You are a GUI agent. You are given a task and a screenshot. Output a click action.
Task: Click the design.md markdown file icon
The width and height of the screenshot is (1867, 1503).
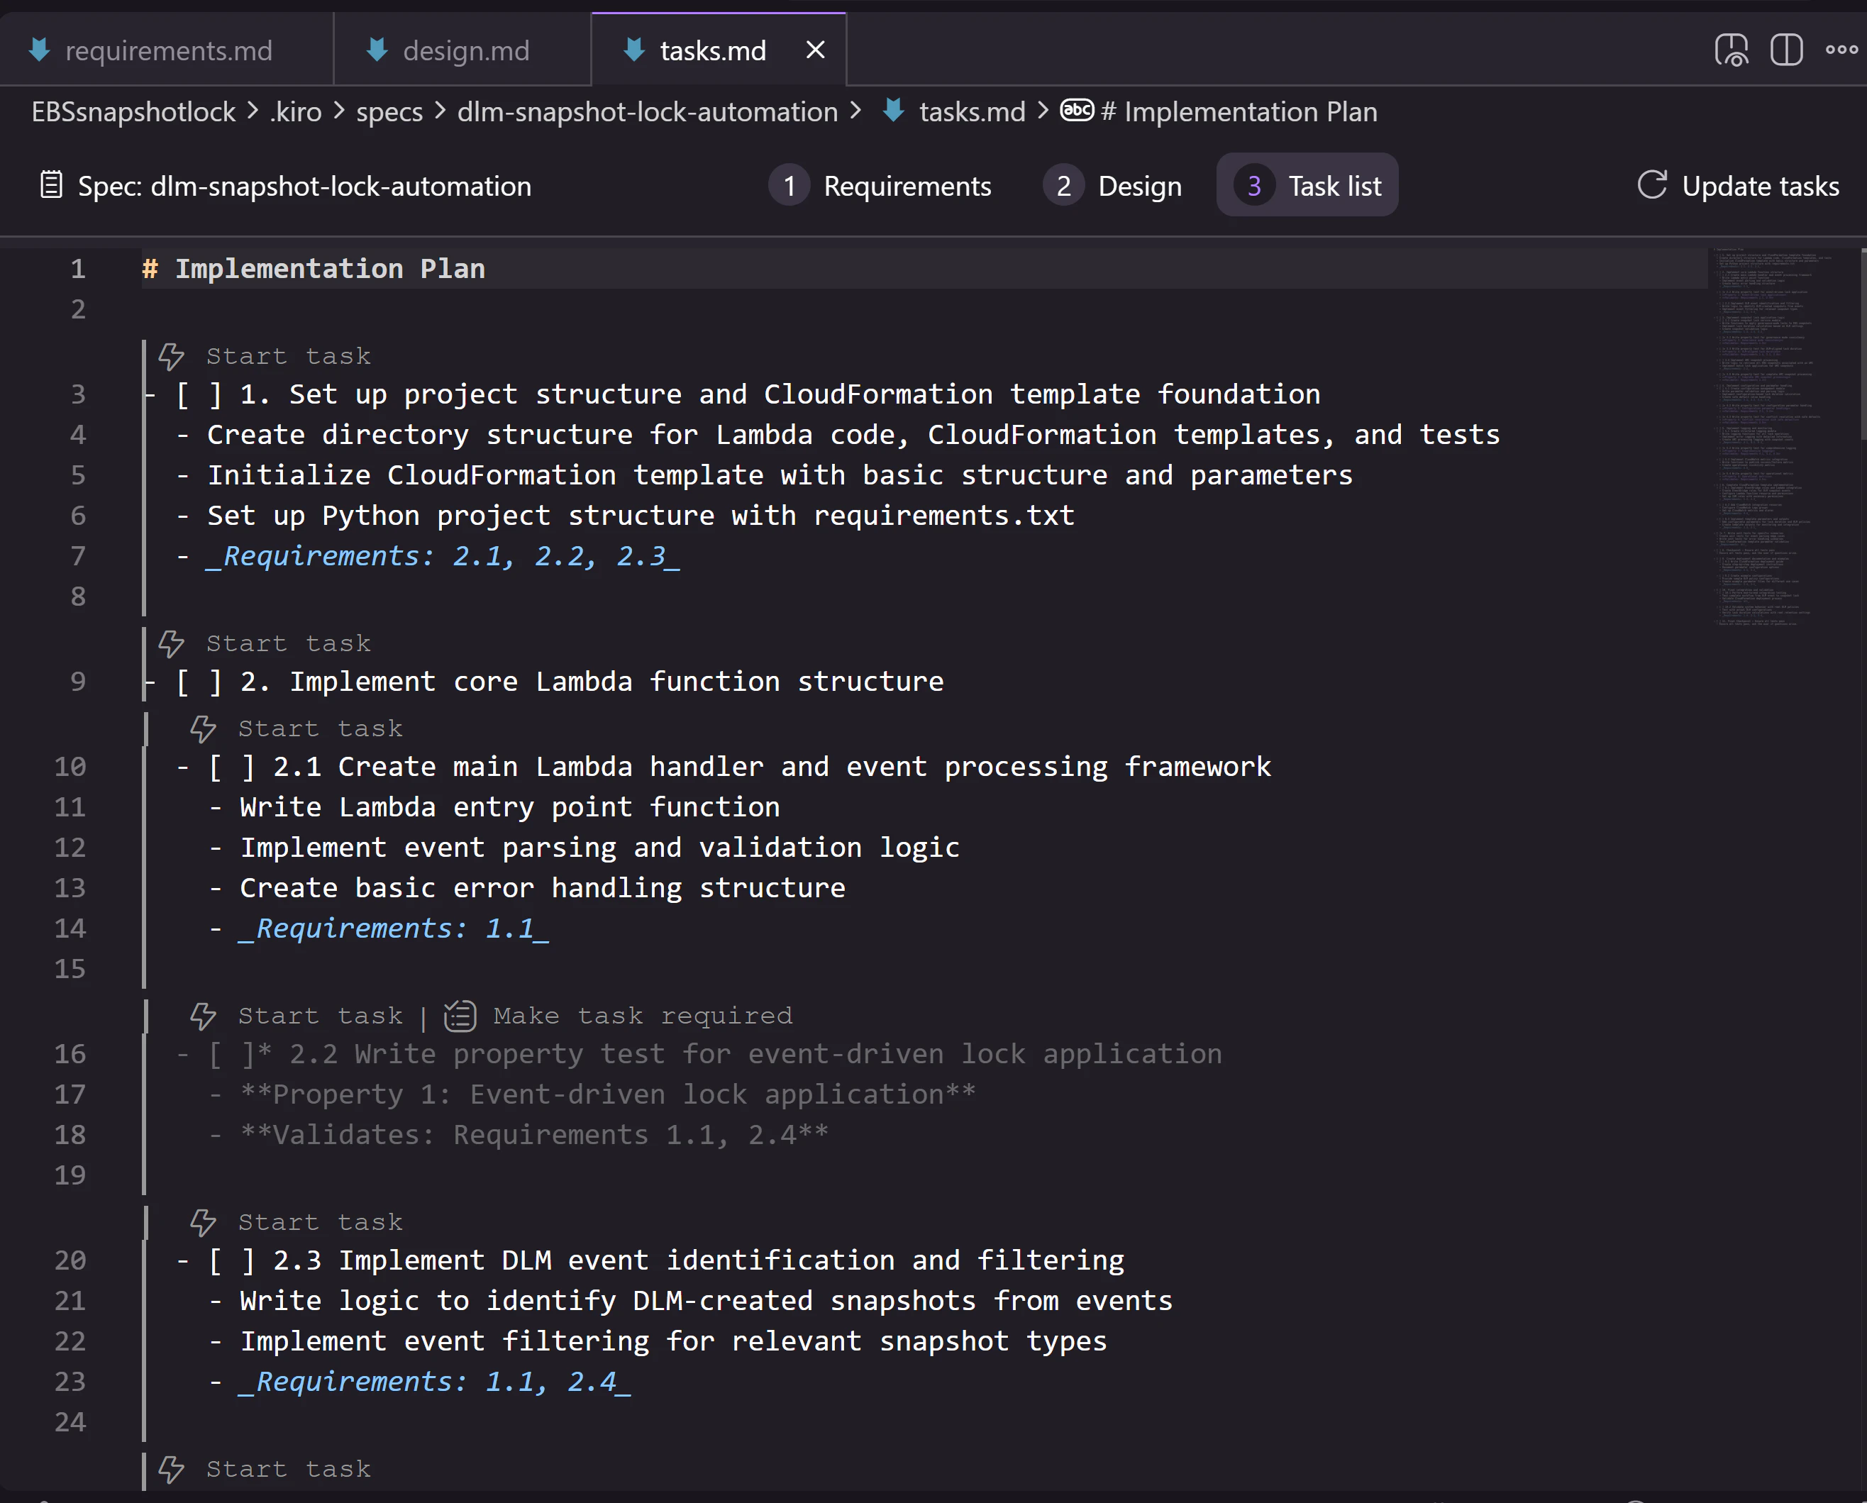click(x=377, y=50)
